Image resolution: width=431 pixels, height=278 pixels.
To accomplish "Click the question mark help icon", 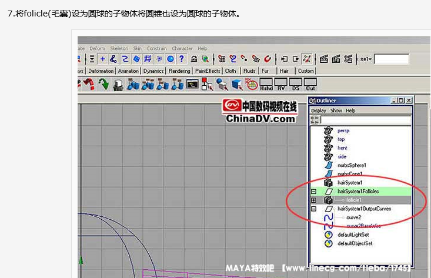I will 182,59.
